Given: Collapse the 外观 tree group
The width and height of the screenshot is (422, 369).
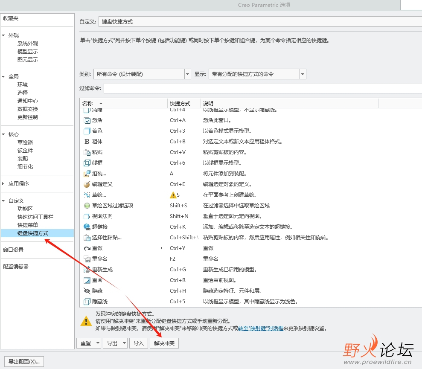Looking at the screenshot, I should [3, 35].
